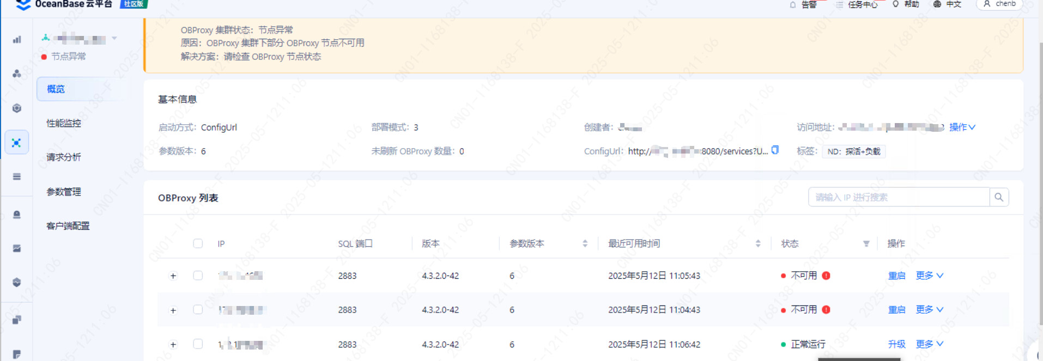1043x361 pixels.
Task: Open the package box sidebar icon
Action: point(17,282)
